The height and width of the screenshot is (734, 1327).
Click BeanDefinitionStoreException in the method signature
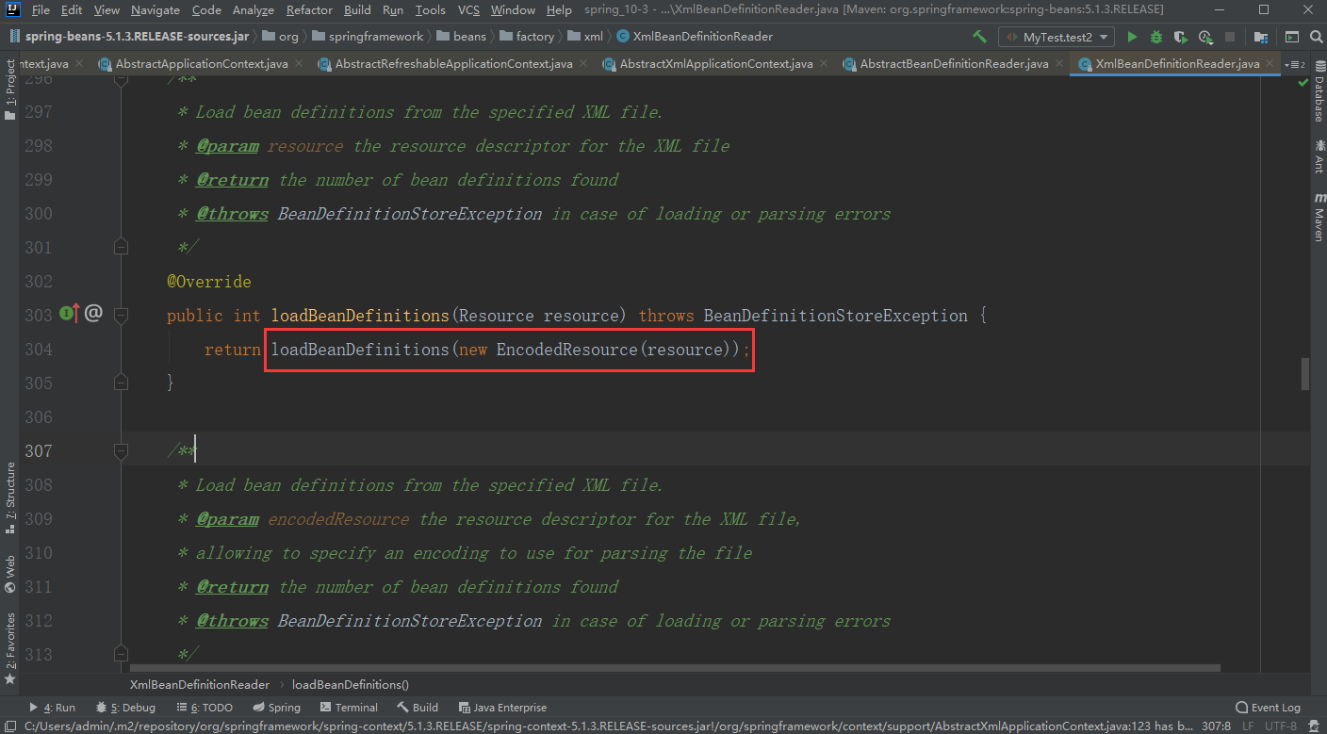tap(835, 316)
